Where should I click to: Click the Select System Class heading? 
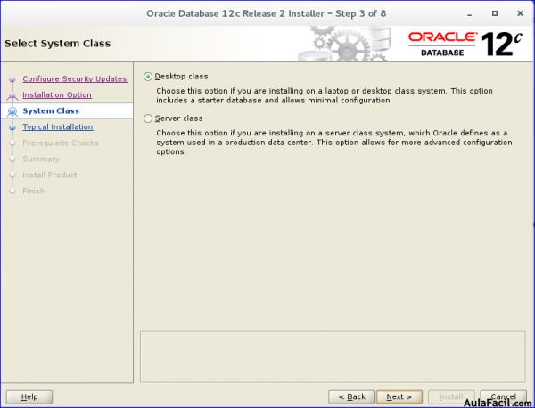tap(58, 44)
